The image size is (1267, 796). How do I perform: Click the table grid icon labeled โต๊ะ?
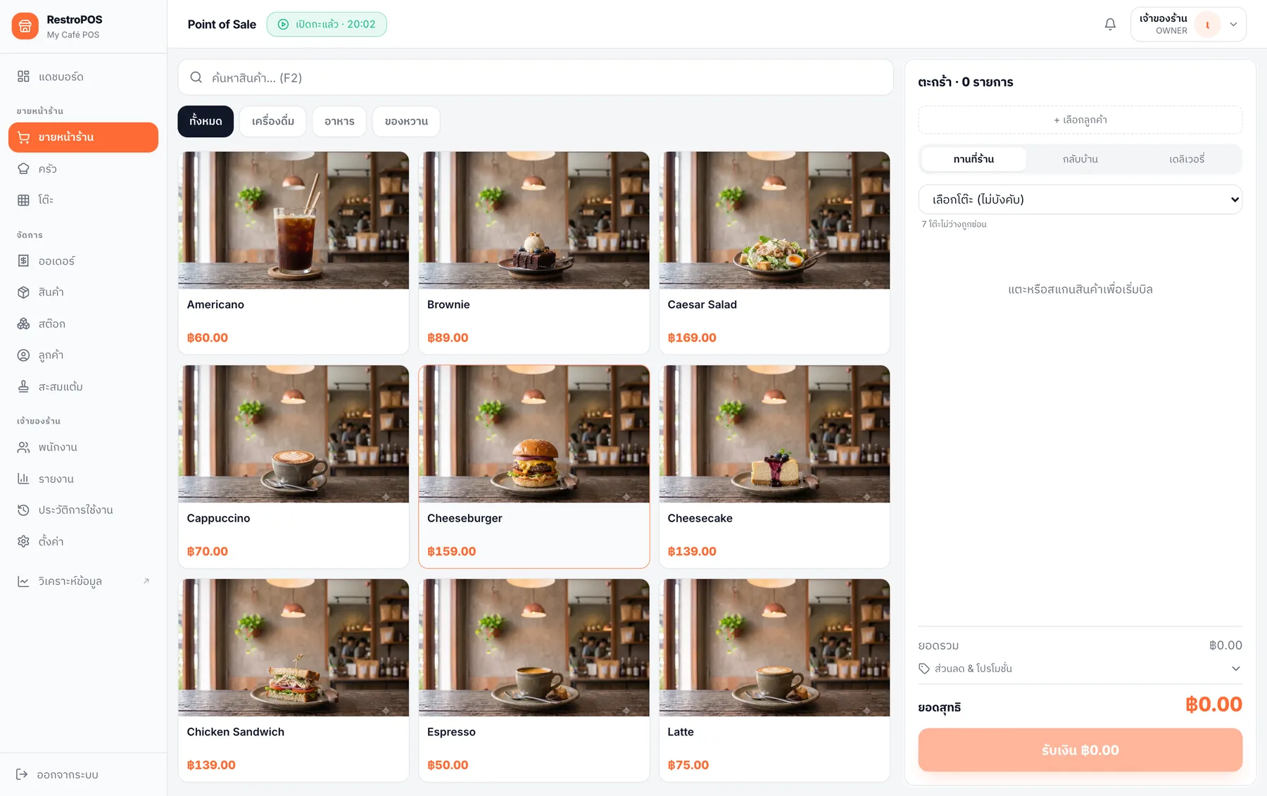[x=23, y=200]
